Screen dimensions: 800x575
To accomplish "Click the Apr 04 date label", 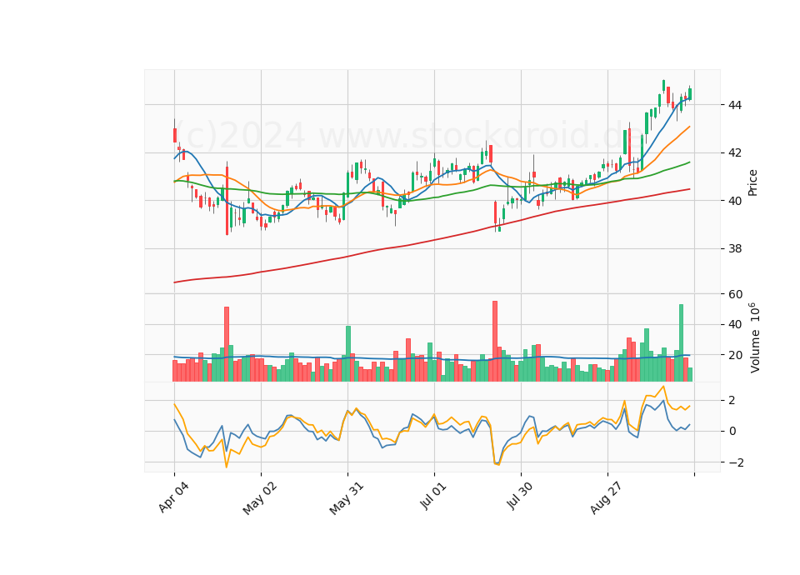I will point(173,497).
